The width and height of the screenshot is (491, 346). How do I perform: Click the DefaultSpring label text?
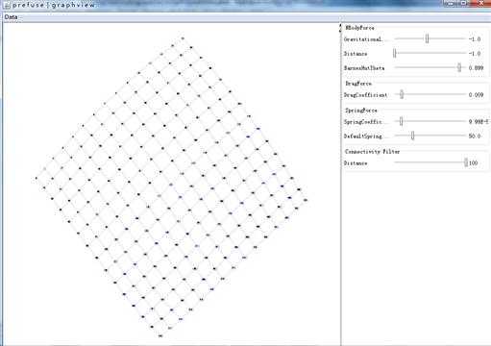coord(363,136)
